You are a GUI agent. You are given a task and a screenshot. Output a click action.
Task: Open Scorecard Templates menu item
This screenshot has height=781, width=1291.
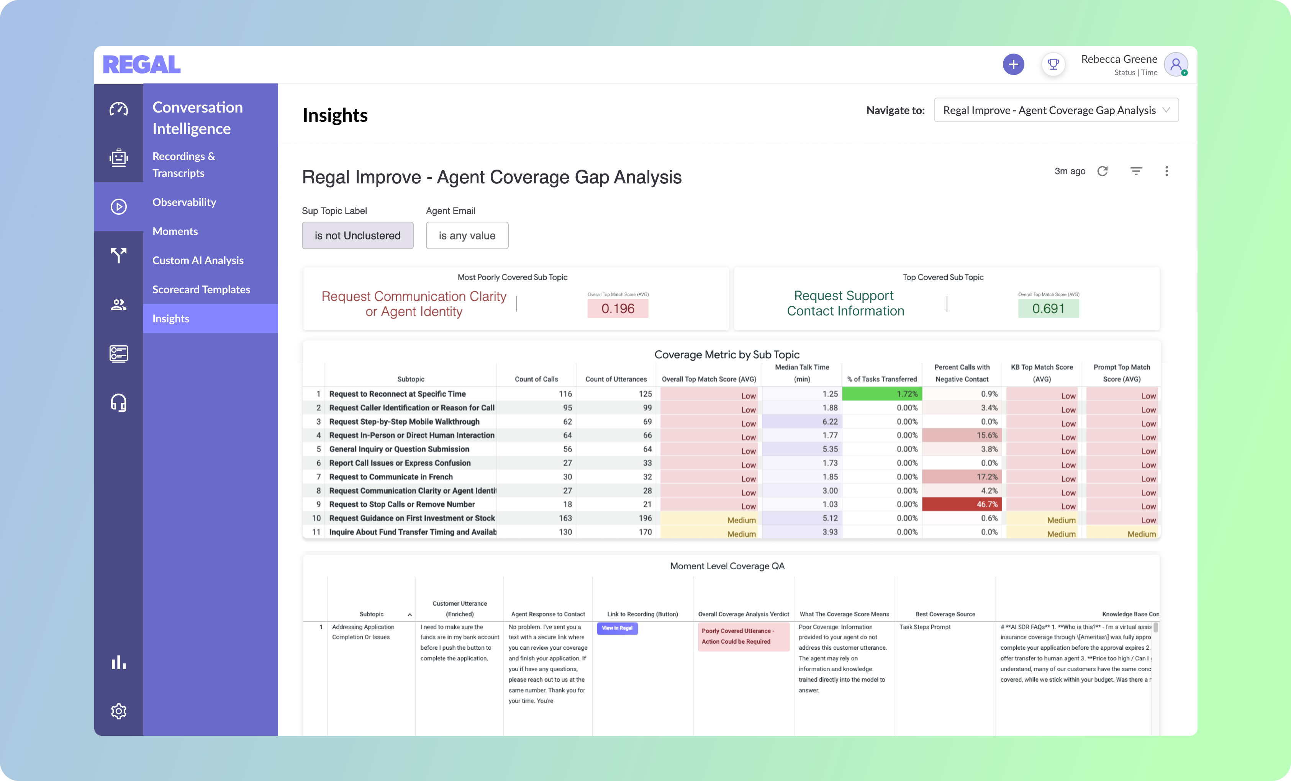[201, 289]
